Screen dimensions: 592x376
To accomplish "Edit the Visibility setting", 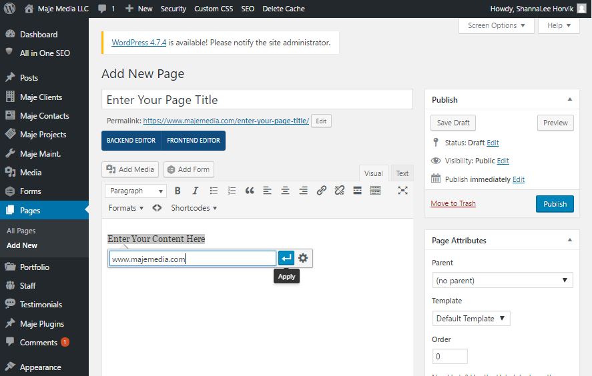I will click(x=503, y=161).
